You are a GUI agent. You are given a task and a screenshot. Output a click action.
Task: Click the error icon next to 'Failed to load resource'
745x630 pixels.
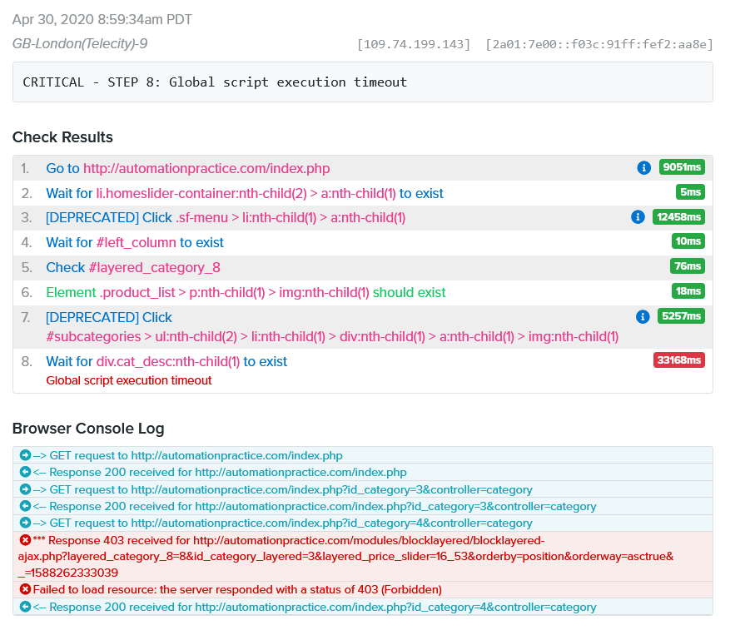pyautogui.click(x=25, y=589)
